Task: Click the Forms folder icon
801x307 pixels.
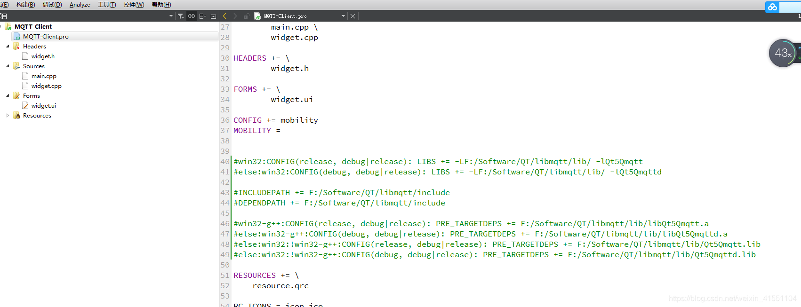Action: click(16, 96)
